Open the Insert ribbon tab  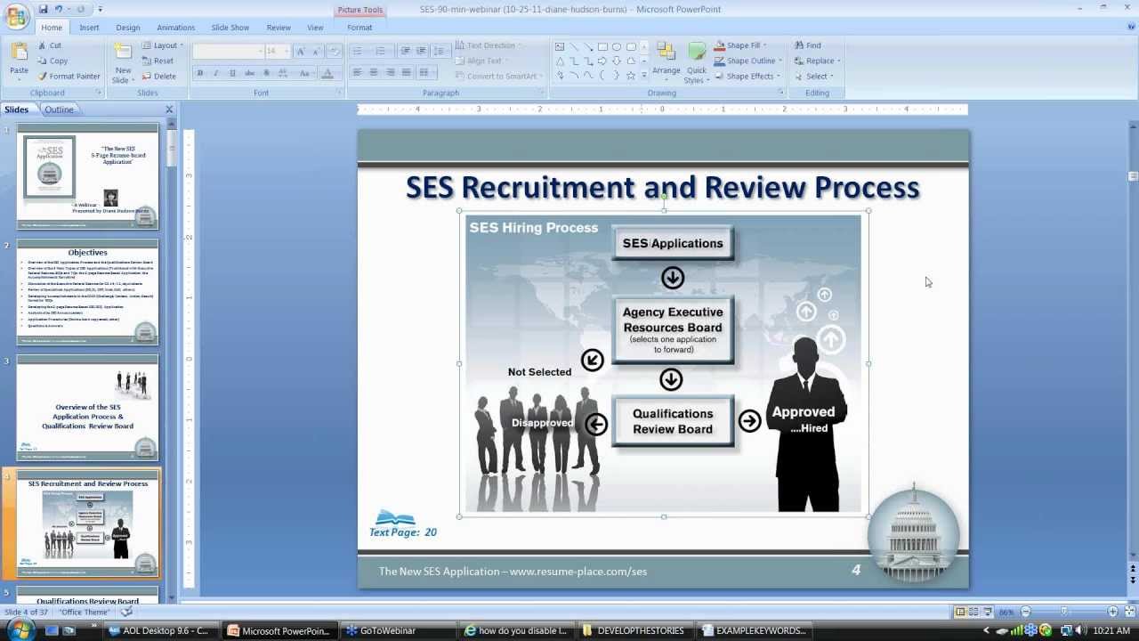(89, 28)
